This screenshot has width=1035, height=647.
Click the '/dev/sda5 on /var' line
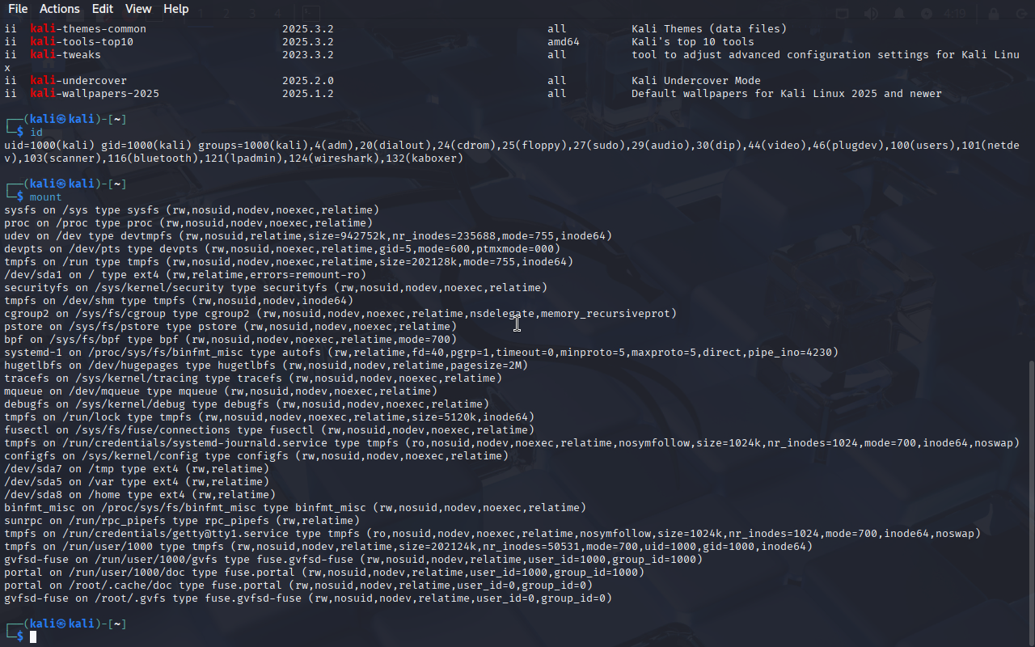[x=137, y=482]
